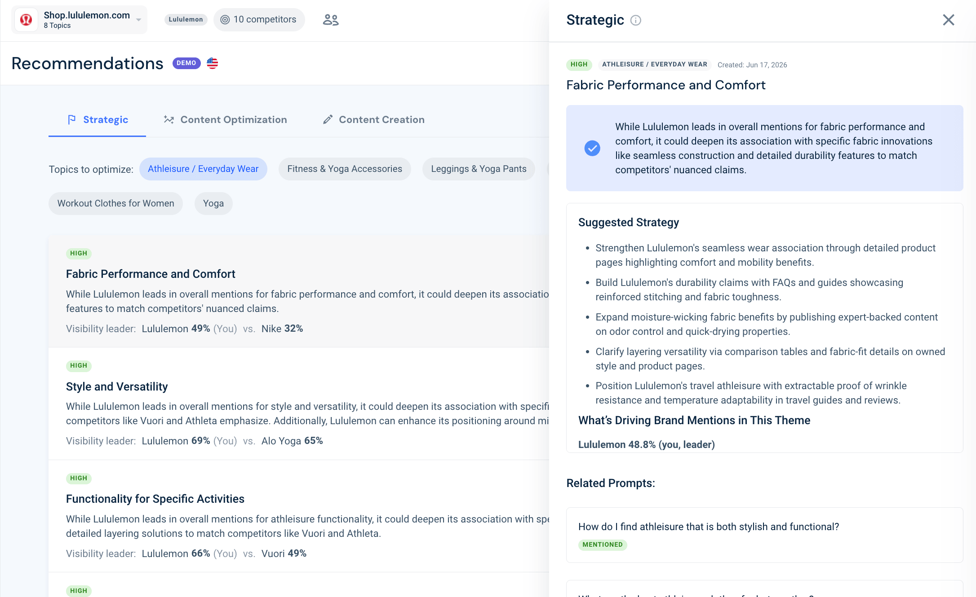
Task: Switch to the Strategic tab
Action: [97, 120]
